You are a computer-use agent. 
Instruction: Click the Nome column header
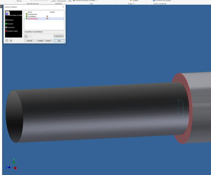[30, 12]
